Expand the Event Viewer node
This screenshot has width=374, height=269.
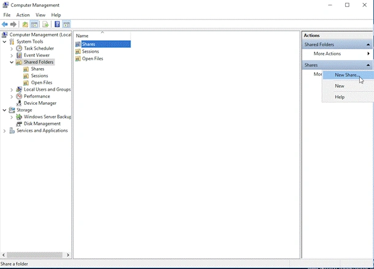12,56
